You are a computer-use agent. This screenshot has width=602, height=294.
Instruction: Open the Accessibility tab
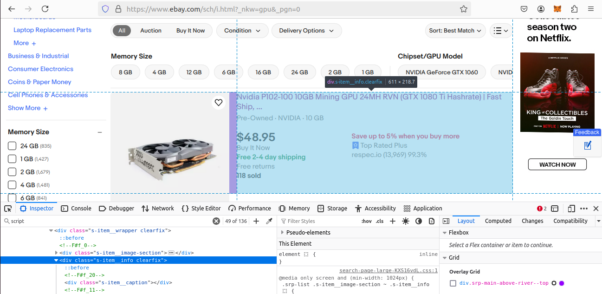click(375, 209)
